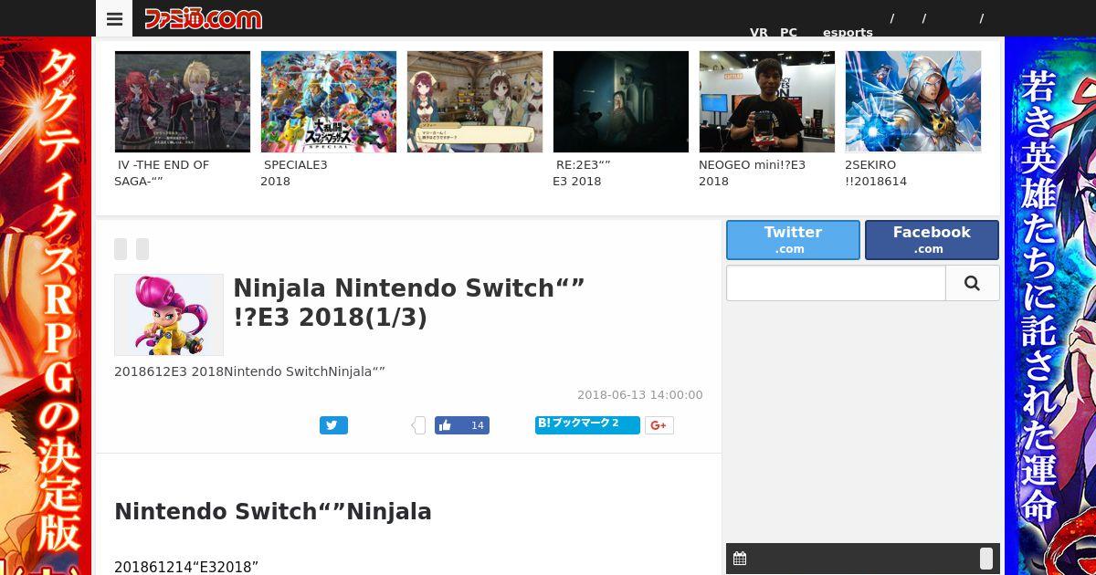Click the '2SEKIRO !!2018614' caption

876,173
